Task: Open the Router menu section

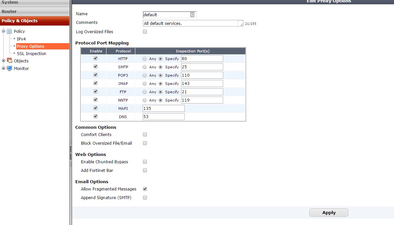Action: pyautogui.click(x=35, y=11)
